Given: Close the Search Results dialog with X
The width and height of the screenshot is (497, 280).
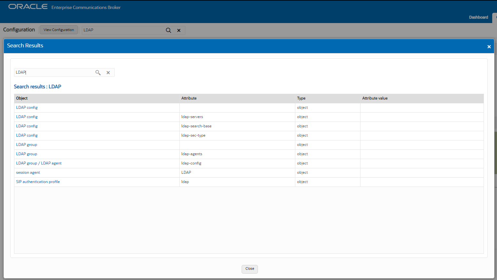Looking at the screenshot, I should [489, 47].
